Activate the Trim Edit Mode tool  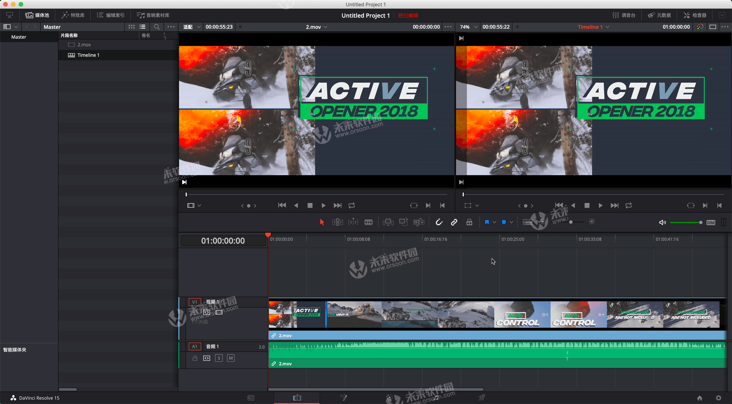click(338, 222)
